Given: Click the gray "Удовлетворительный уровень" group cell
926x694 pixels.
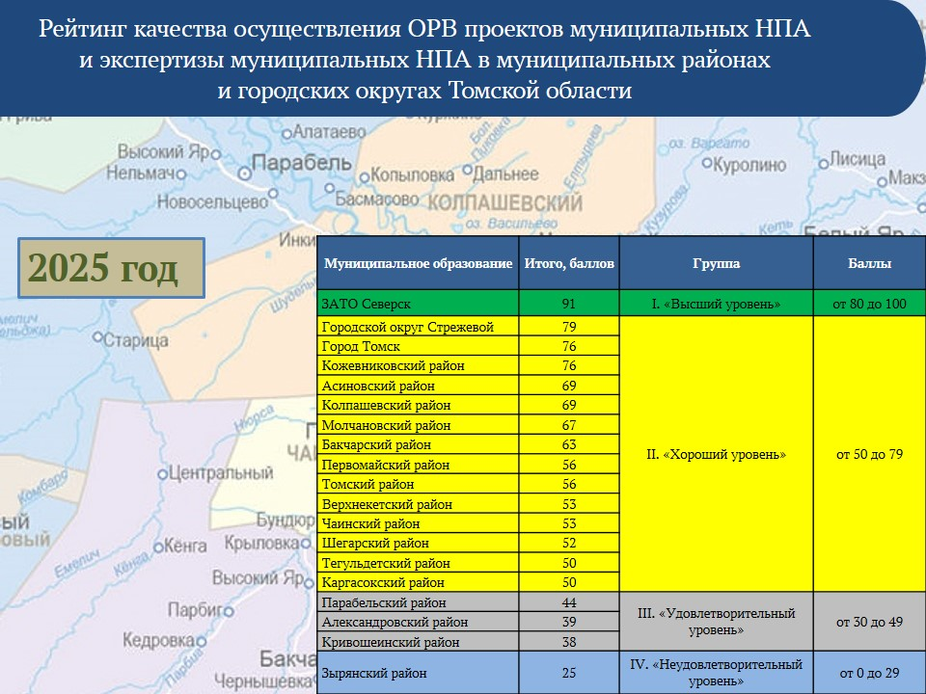Looking at the screenshot, I should point(716,622).
